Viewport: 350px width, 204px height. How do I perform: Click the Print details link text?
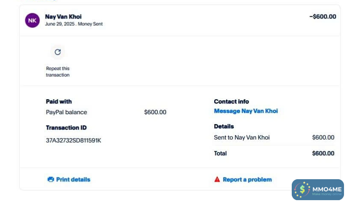(x=73, y=180)
